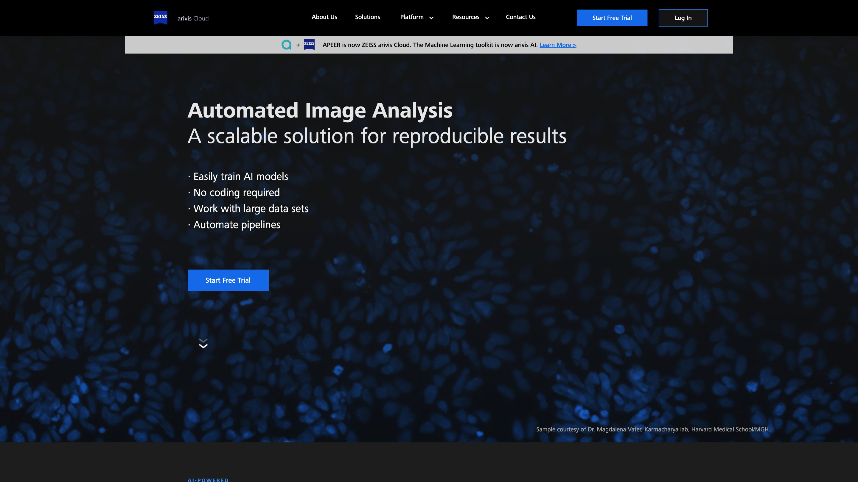Click the double-chevron scroll-down icon

pyautogui.click(x=203, y=343)
